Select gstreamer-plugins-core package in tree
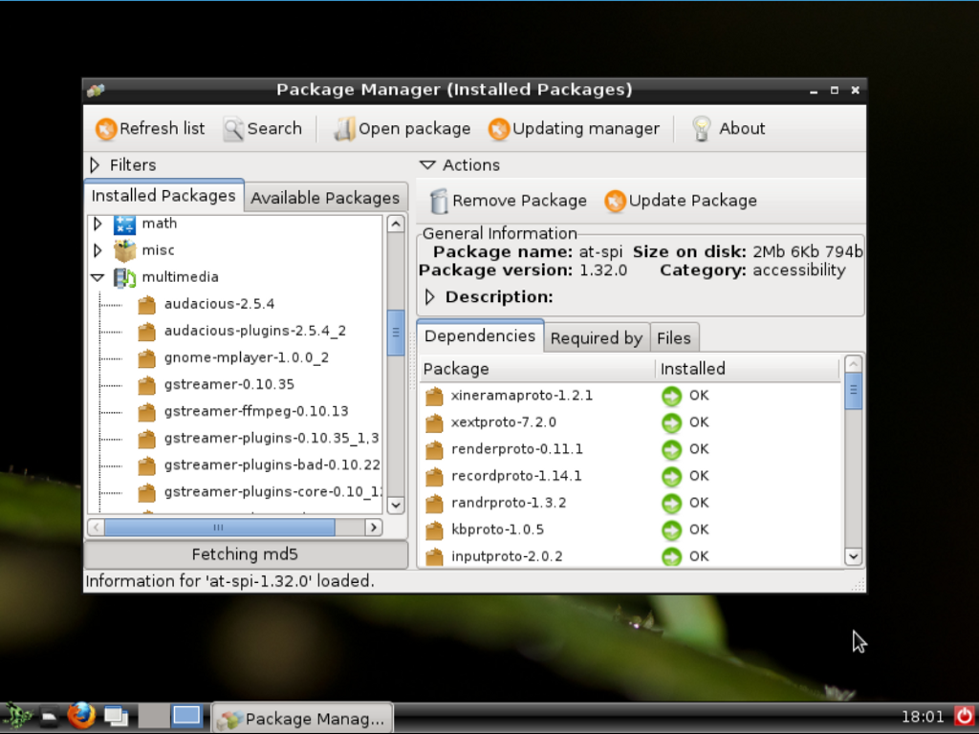979x734 pixels. coord(272,492)
